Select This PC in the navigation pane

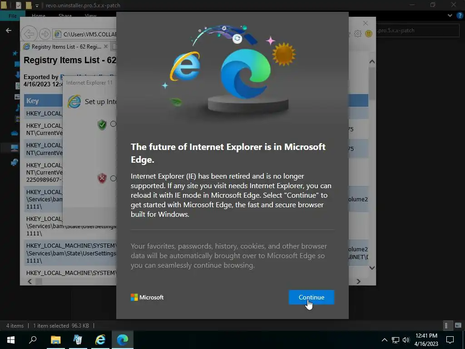(14, 148)
